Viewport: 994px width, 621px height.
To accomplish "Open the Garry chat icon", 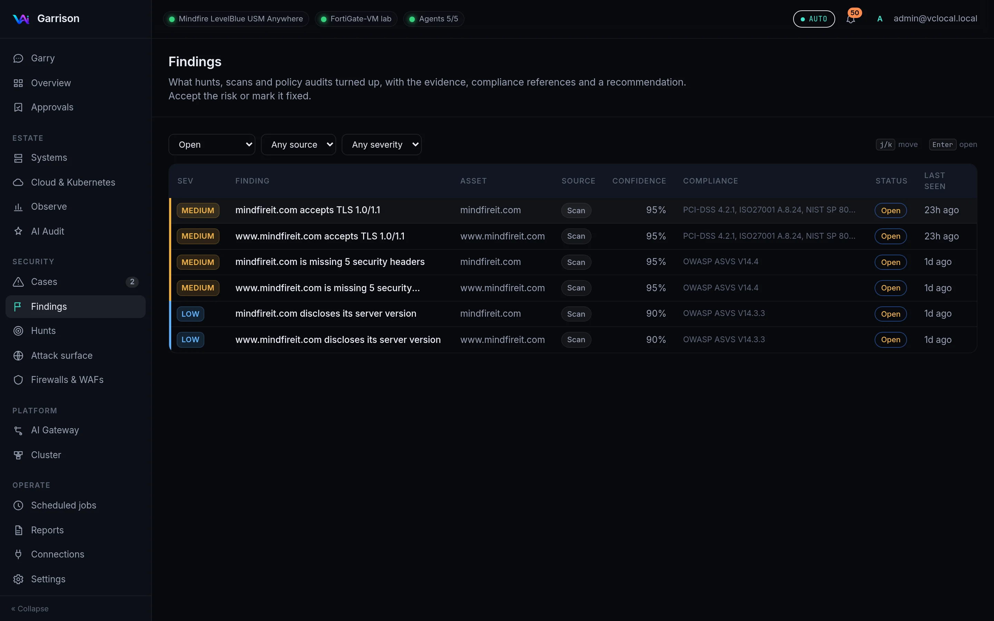I will click(x=18, y=58).
